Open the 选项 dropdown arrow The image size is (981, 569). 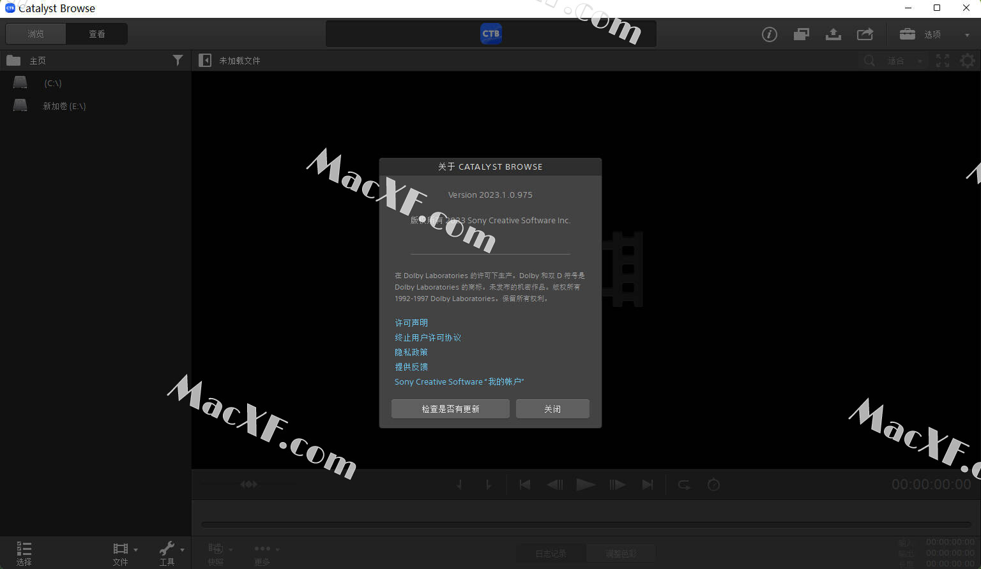coord(968,35)
